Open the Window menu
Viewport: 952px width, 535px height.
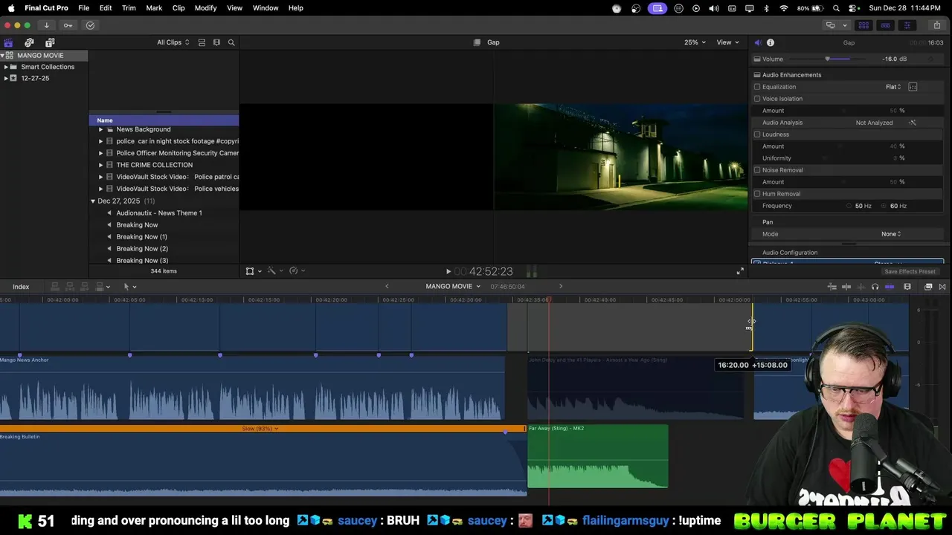click(x=266, y=8)
